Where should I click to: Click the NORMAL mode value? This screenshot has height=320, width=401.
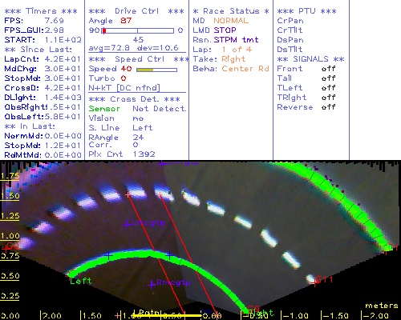231,21
